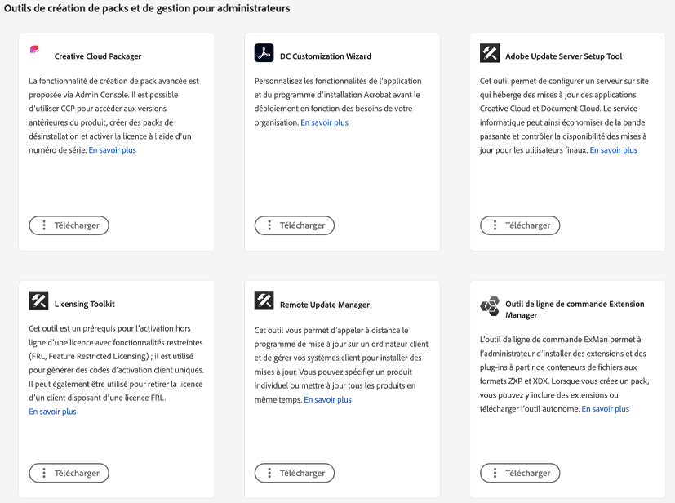The height and width of the screenshot is (503, 675).
Task: Click En savoir plus for Remote Update Manager
Action: (x=327, y=400)
